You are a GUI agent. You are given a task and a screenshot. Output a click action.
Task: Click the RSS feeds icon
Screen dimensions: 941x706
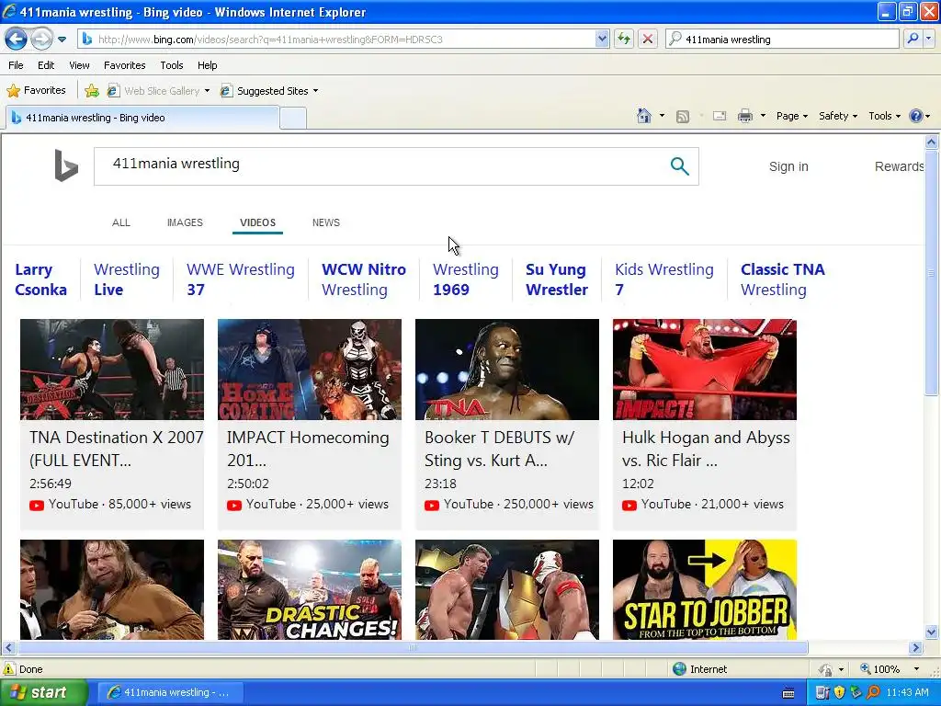683,117
